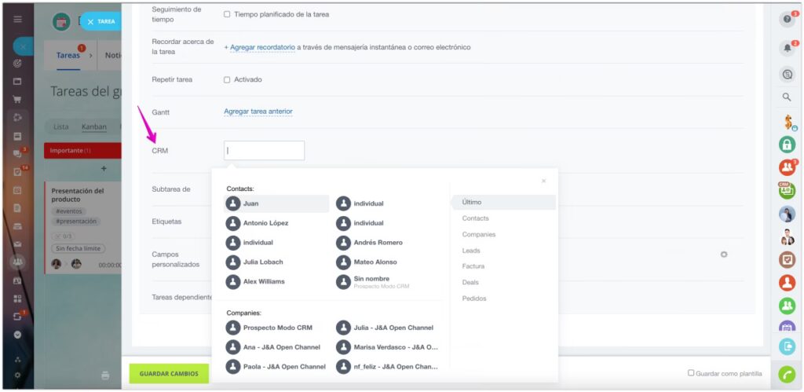The width and height of the screenshot is (804, 392).
Task: Click the green padlock icon
Action: pyautogui.click(x=787, y=145)
